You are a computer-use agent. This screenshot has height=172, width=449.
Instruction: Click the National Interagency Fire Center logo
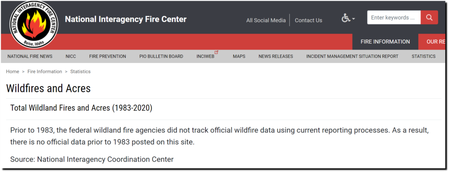coord(34,24)
